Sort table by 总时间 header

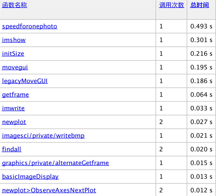point(199,5)
